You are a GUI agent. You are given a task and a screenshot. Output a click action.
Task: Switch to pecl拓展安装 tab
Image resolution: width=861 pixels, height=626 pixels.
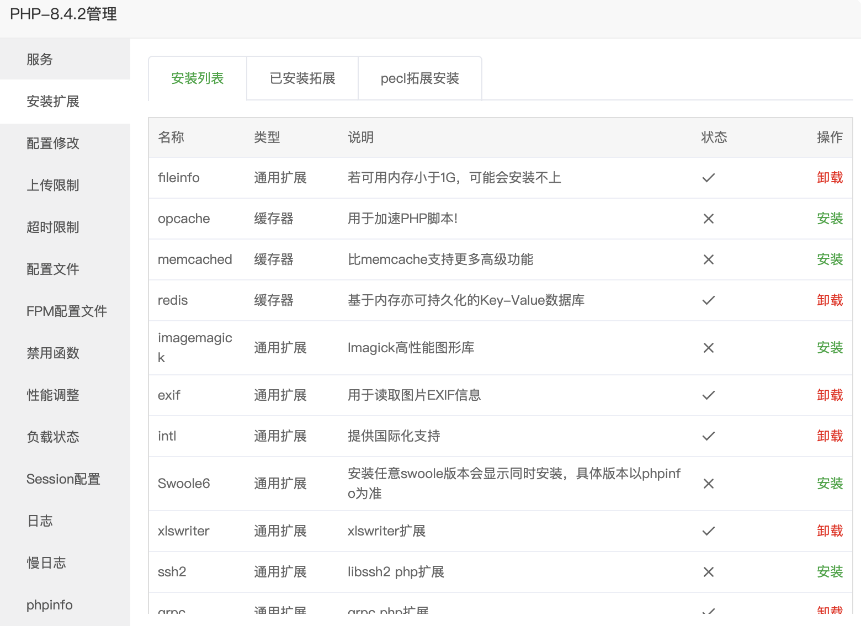(x=420, y=78)
